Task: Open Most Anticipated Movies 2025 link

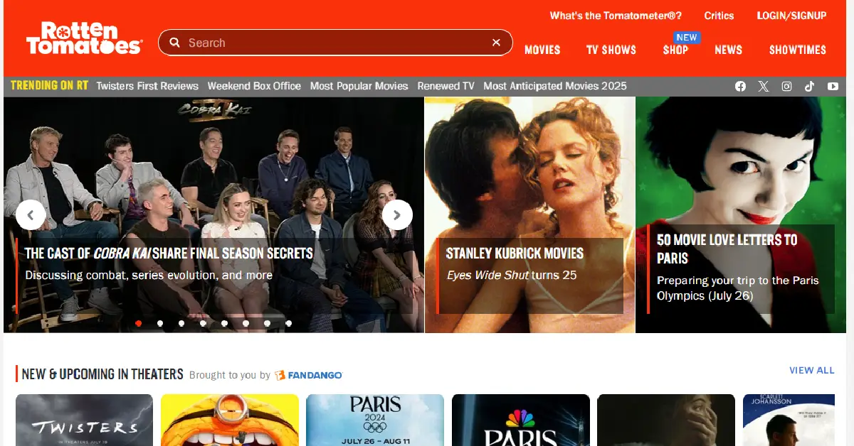Action: click(x=555, y=86)
